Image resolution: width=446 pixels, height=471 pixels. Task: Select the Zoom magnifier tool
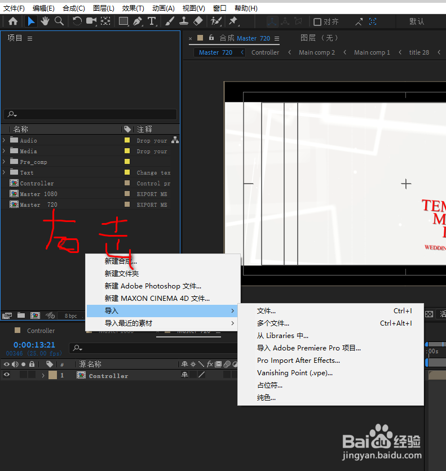tap(59, 21)
